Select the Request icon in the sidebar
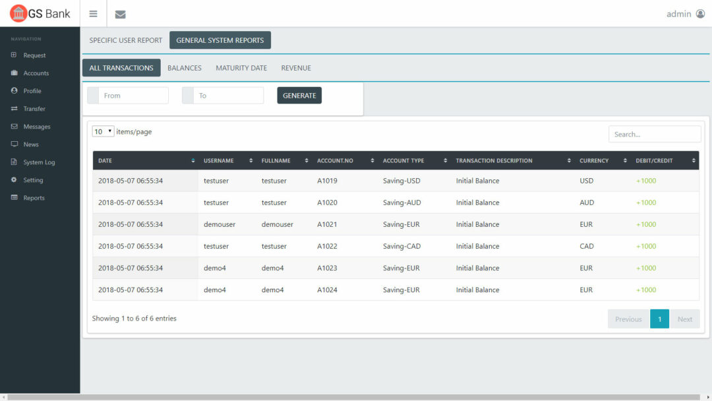The height and width of the screenshot is (401, 712). pos(15,55)
